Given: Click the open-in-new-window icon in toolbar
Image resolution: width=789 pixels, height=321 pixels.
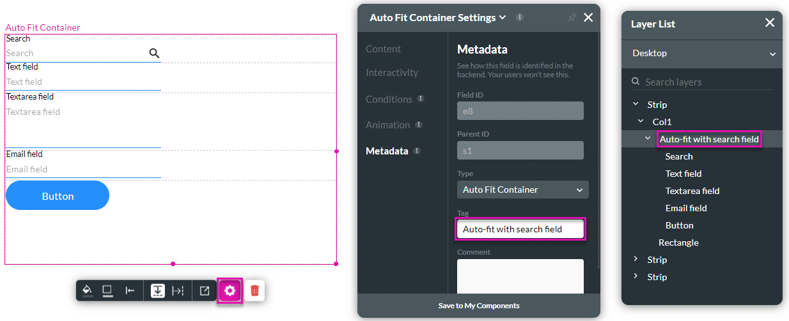Looking at the screenshot, I should click(x=204, y=290).
